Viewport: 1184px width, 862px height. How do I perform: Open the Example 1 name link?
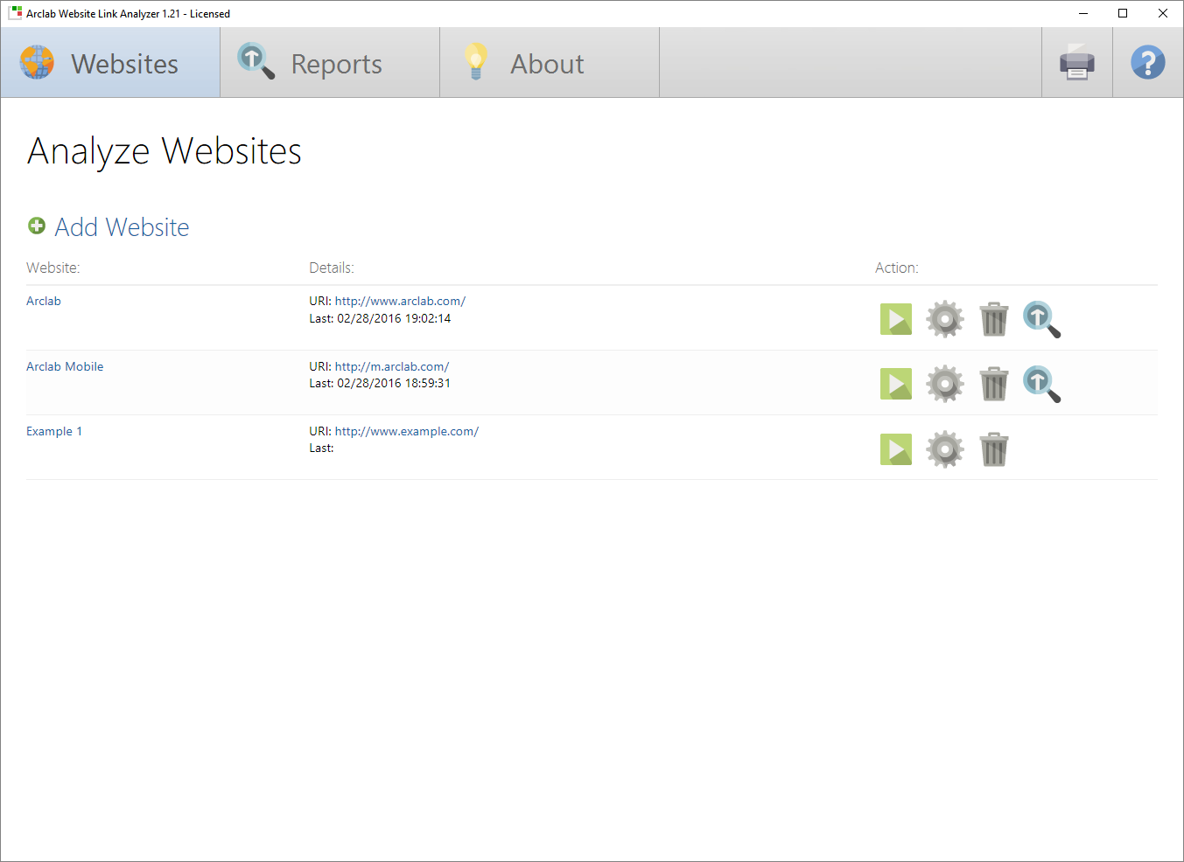pyautogui.click(x=54, y=432)
